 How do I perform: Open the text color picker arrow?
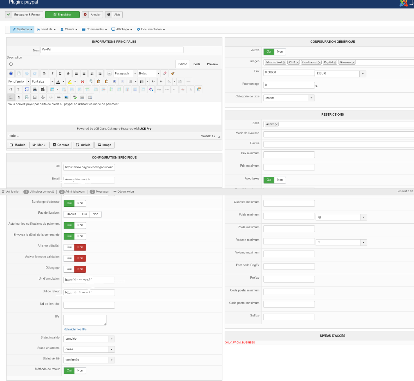63,81
